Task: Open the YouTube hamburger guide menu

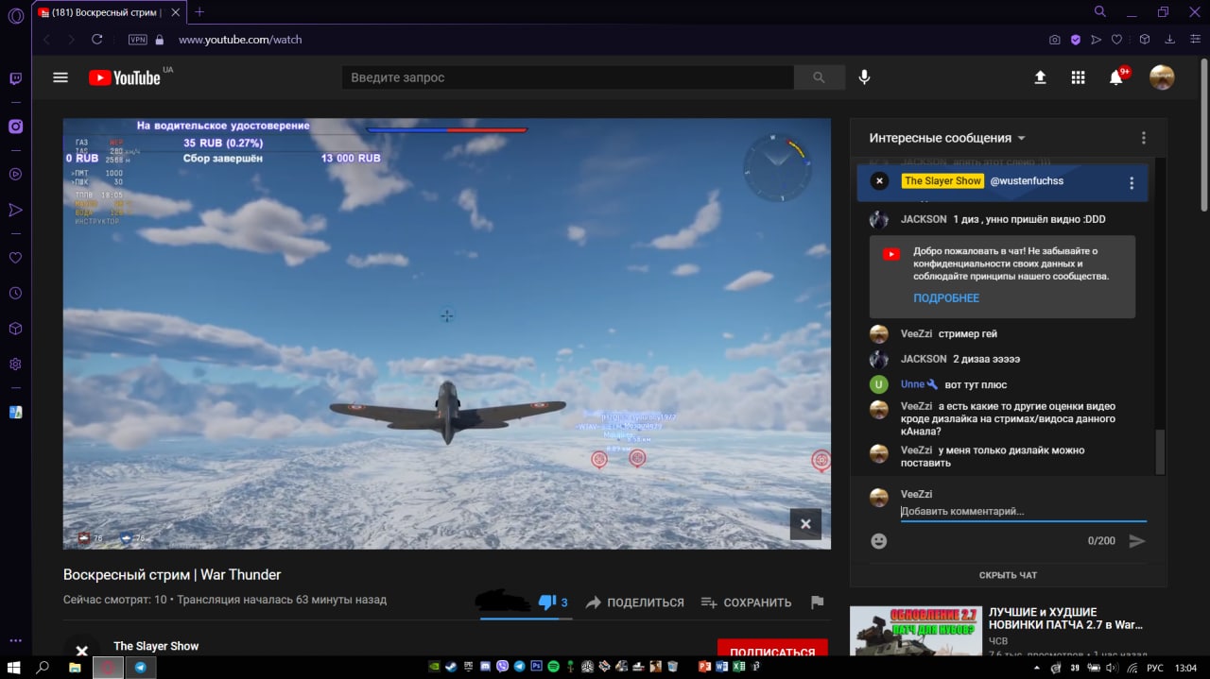Action: [x=60, y=77]
